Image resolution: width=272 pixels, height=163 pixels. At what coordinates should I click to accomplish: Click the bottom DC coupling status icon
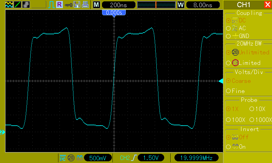coord(63,158)
